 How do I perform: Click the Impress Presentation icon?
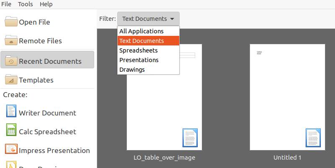[x=11, y=149]
